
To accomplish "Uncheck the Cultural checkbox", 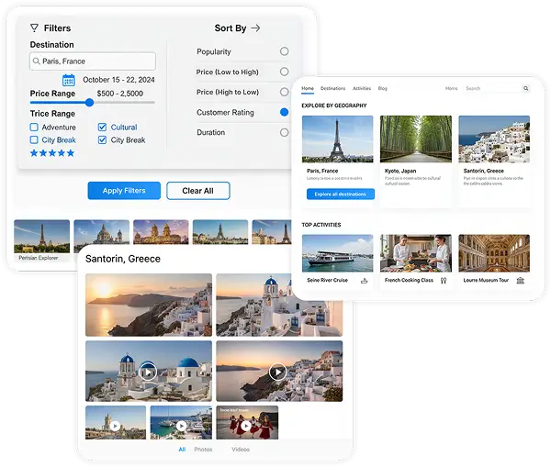I will 102,128.
